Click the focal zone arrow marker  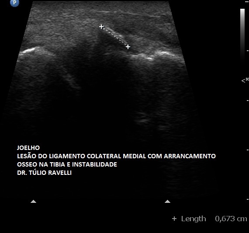click(244, 81)
